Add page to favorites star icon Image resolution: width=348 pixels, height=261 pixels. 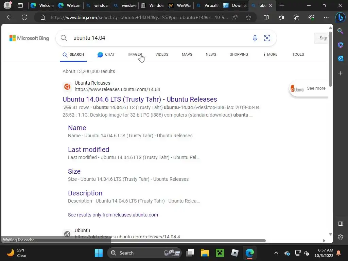pyautogui.click(x=248, y=17)
